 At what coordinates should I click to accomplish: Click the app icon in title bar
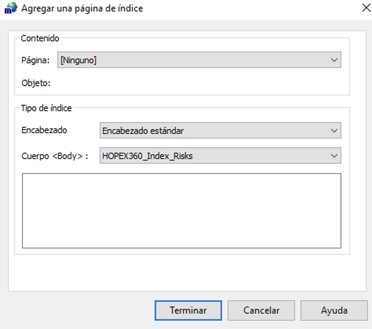click(x=11, y=8)
